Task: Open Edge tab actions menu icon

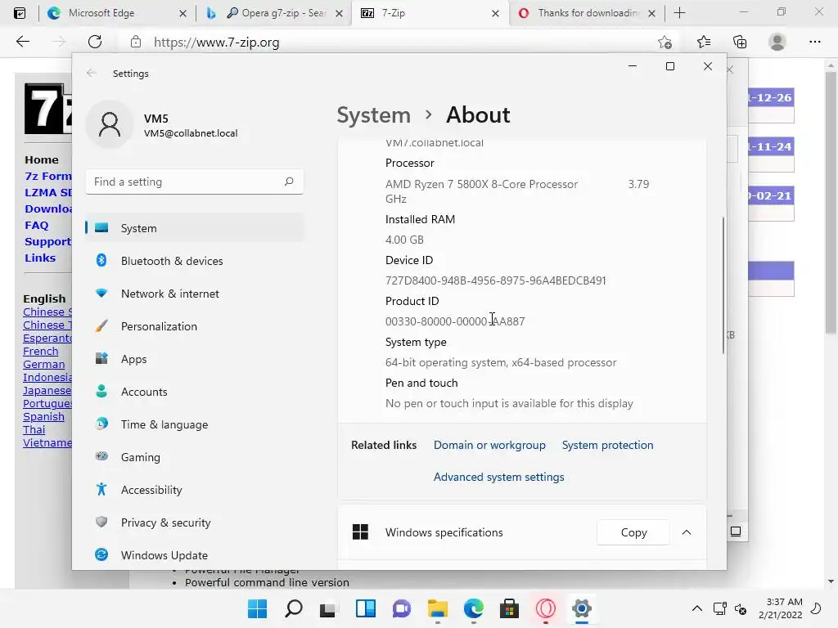Action: click(x=20, y=13)
